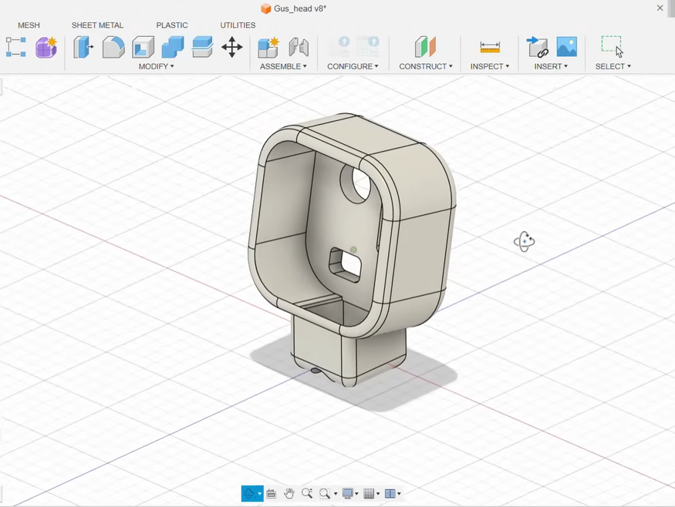The height and width of the screenshot is (507, 675).
Task: Open the INSPECT dropdown menu
Action: pyautogui.click(x=489, y=66)
